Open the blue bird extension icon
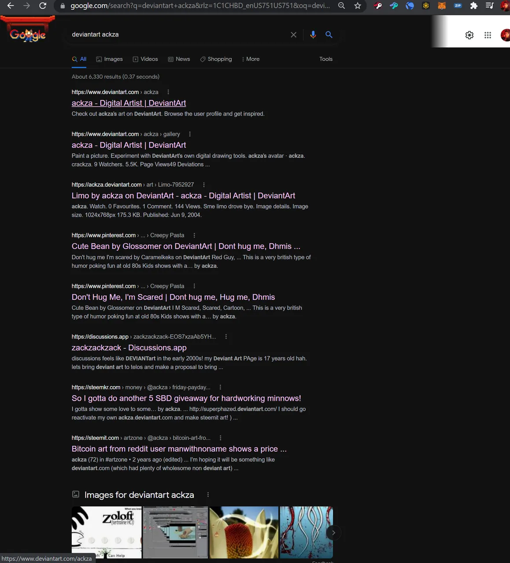 pyautogui.click(x=394, y=6)
